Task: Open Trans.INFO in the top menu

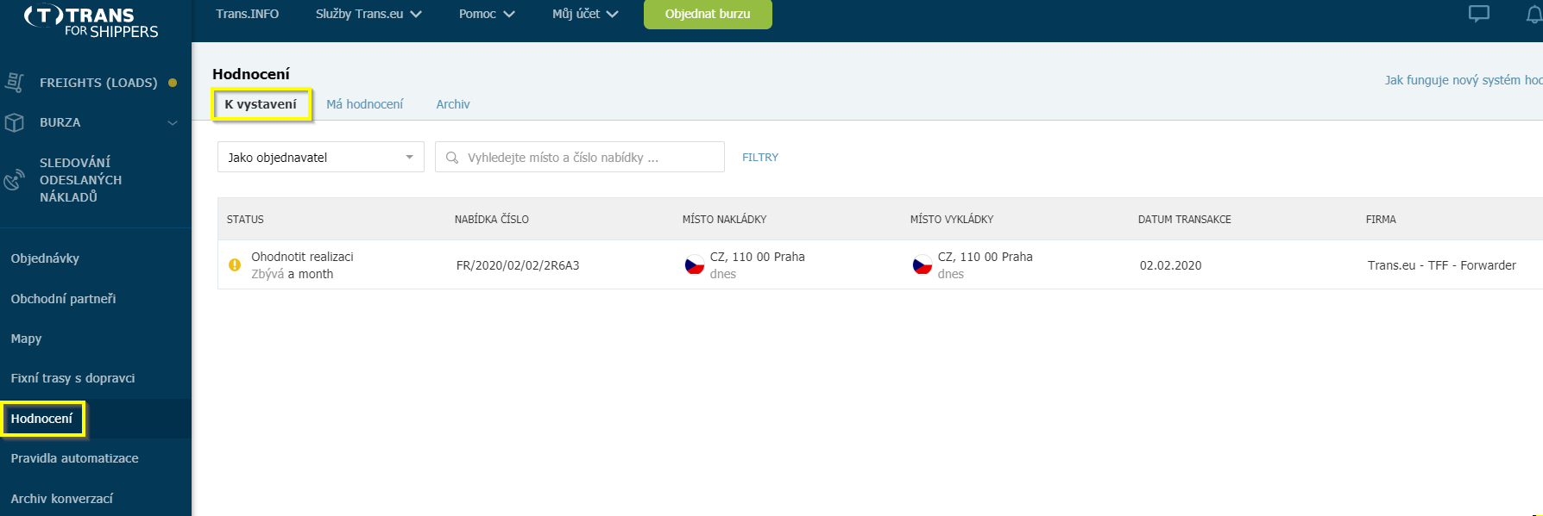Action: [x=248, y=14]
